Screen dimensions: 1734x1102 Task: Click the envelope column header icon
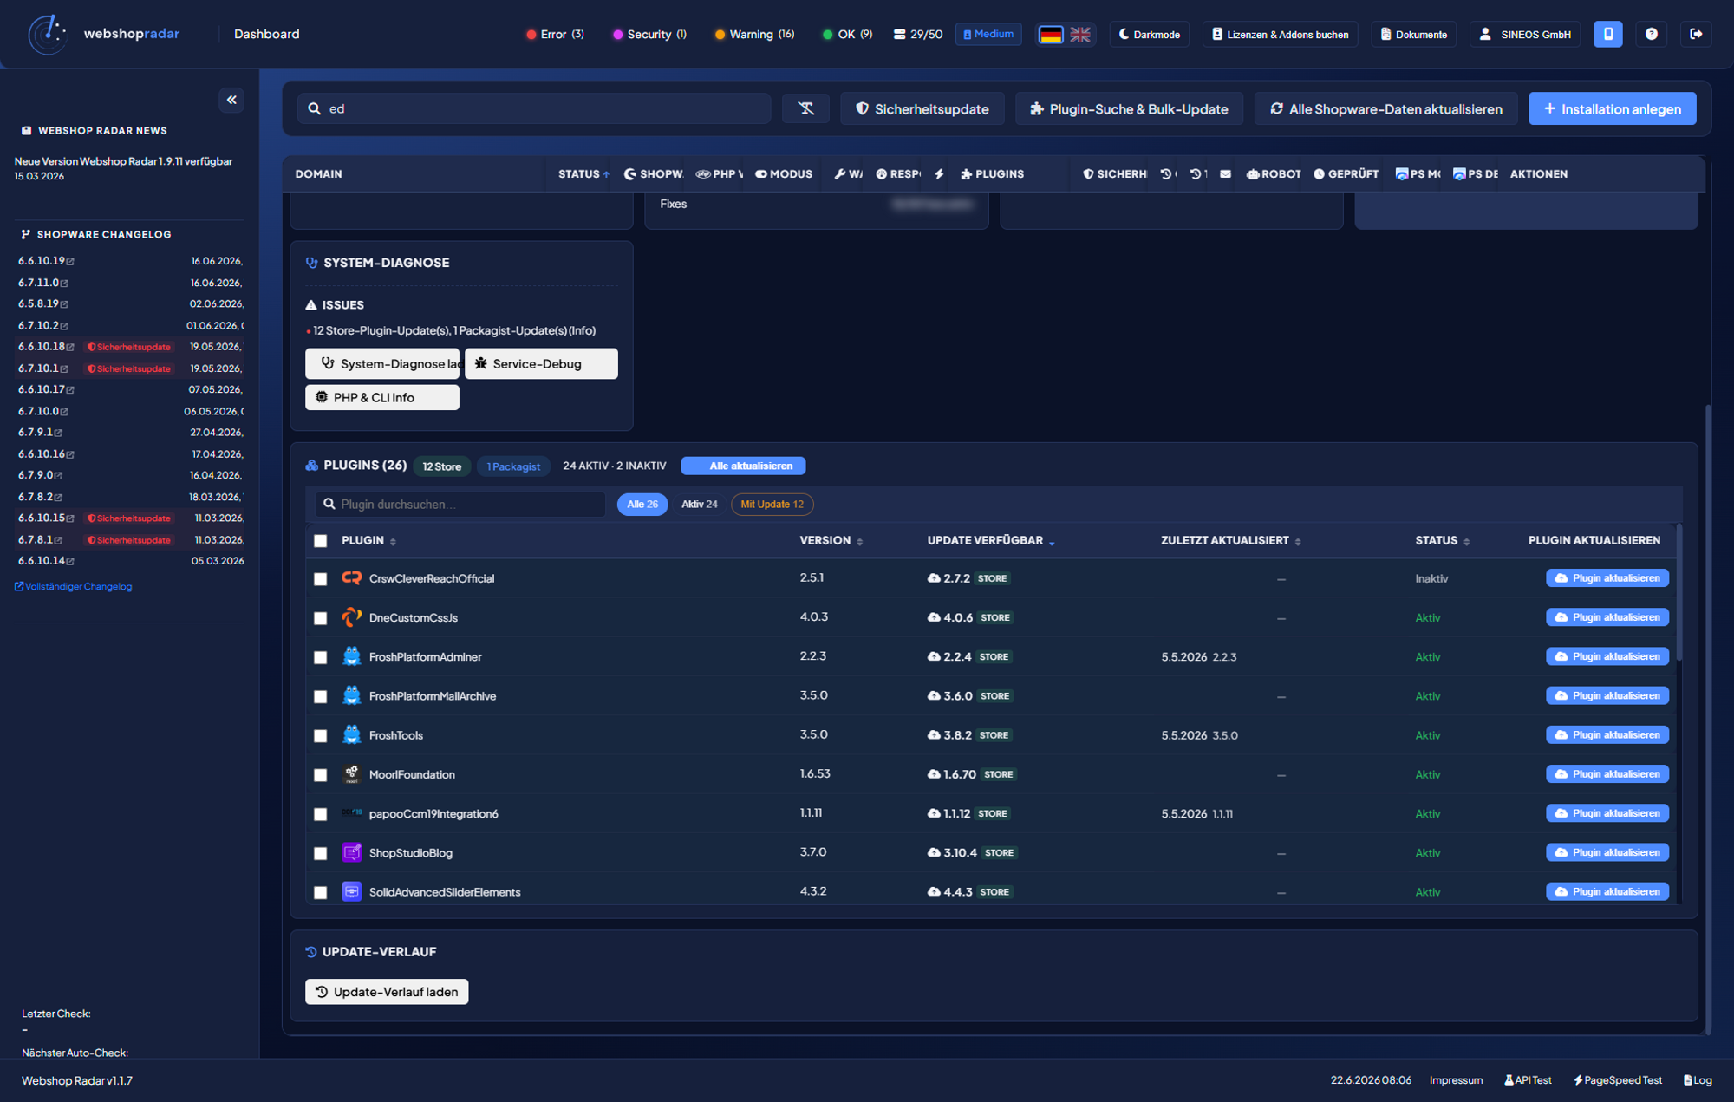(x=1225, y=174)
